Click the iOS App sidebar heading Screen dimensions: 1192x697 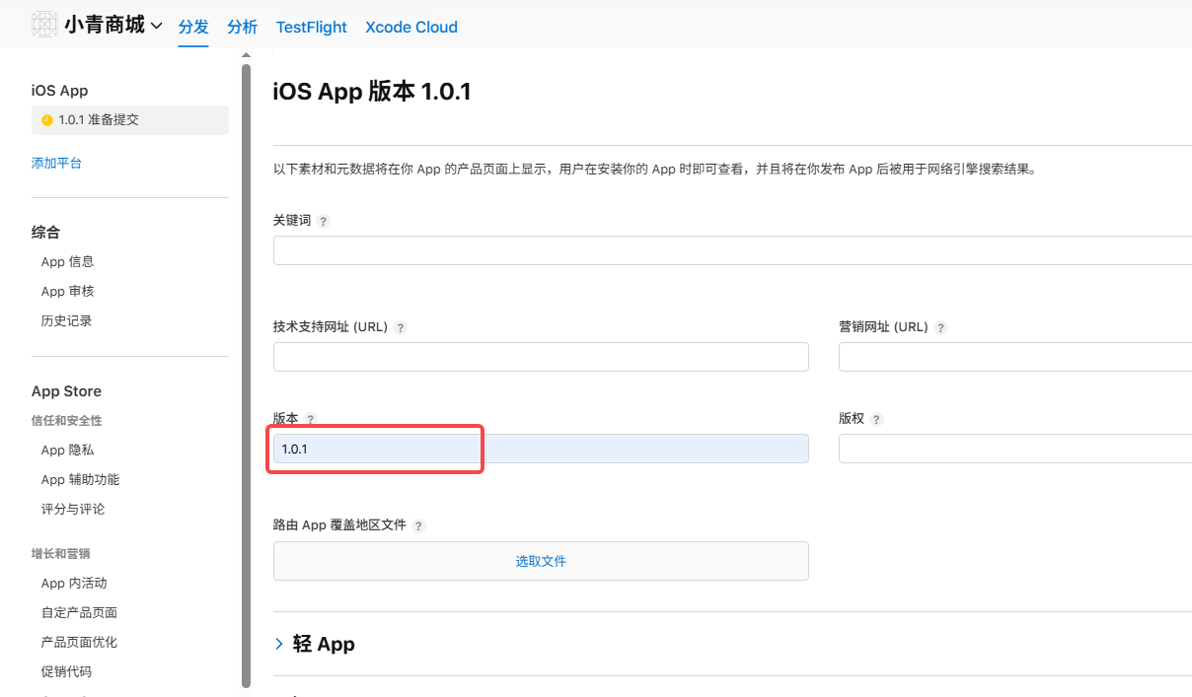59,91
